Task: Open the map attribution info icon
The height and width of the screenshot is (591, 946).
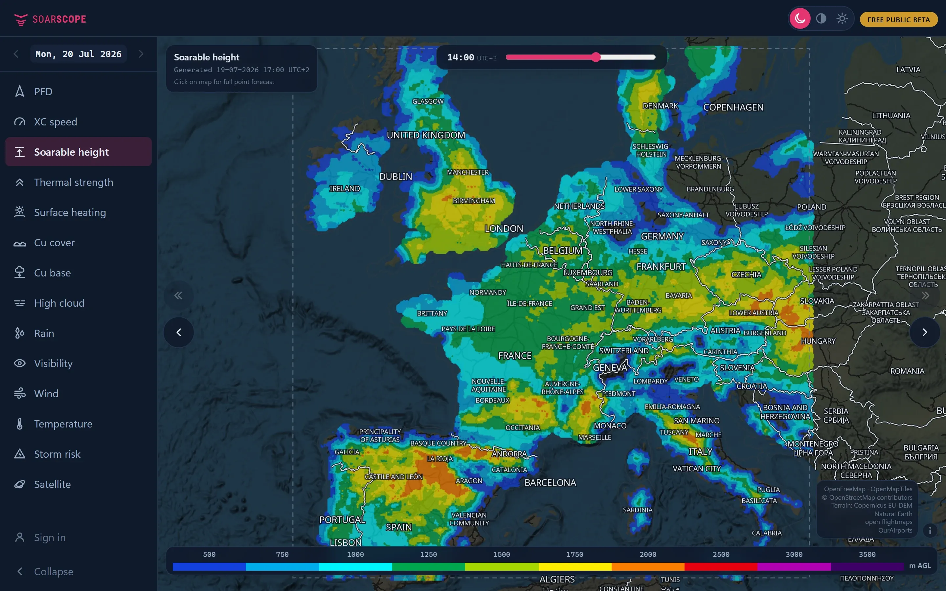Action: (x=930, y=530)
